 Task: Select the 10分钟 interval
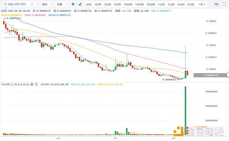point(128,4)
